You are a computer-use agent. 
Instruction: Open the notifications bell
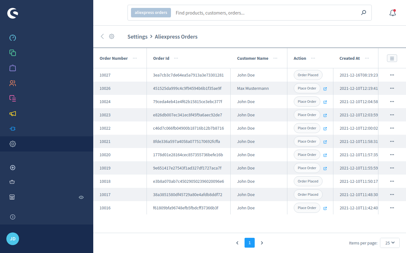click(x=393, y=13)
